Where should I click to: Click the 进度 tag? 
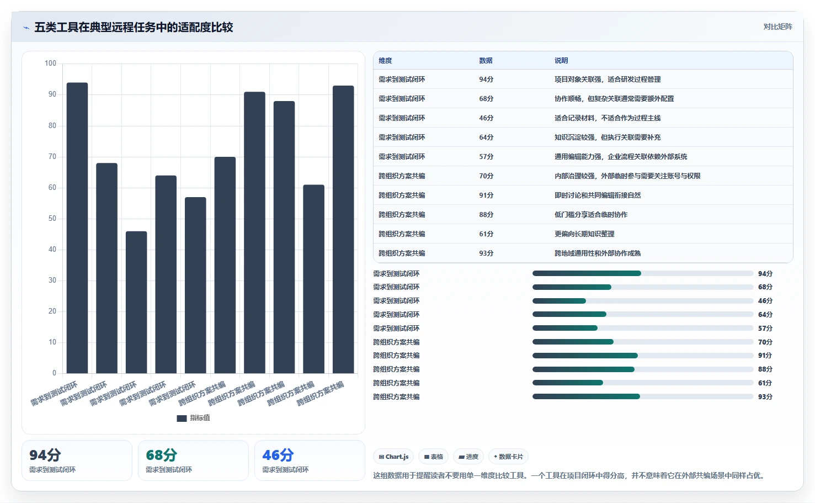click(x=468, y=457)
